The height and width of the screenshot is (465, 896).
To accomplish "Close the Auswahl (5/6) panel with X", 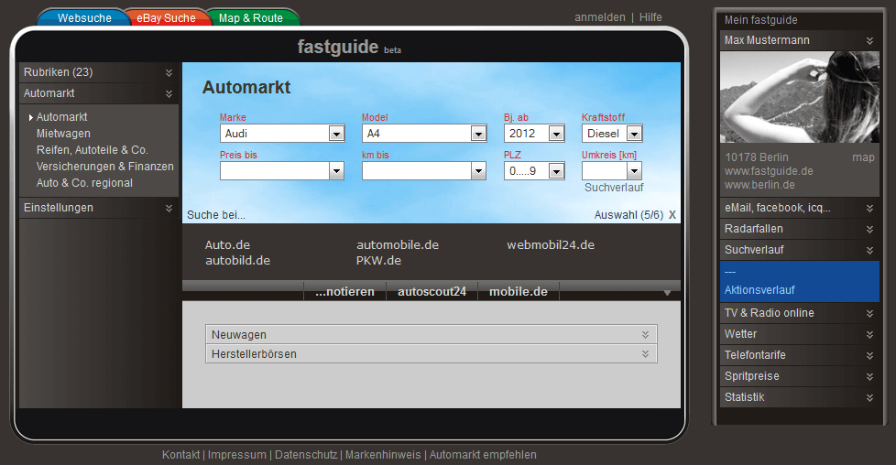I will point(672,215).
